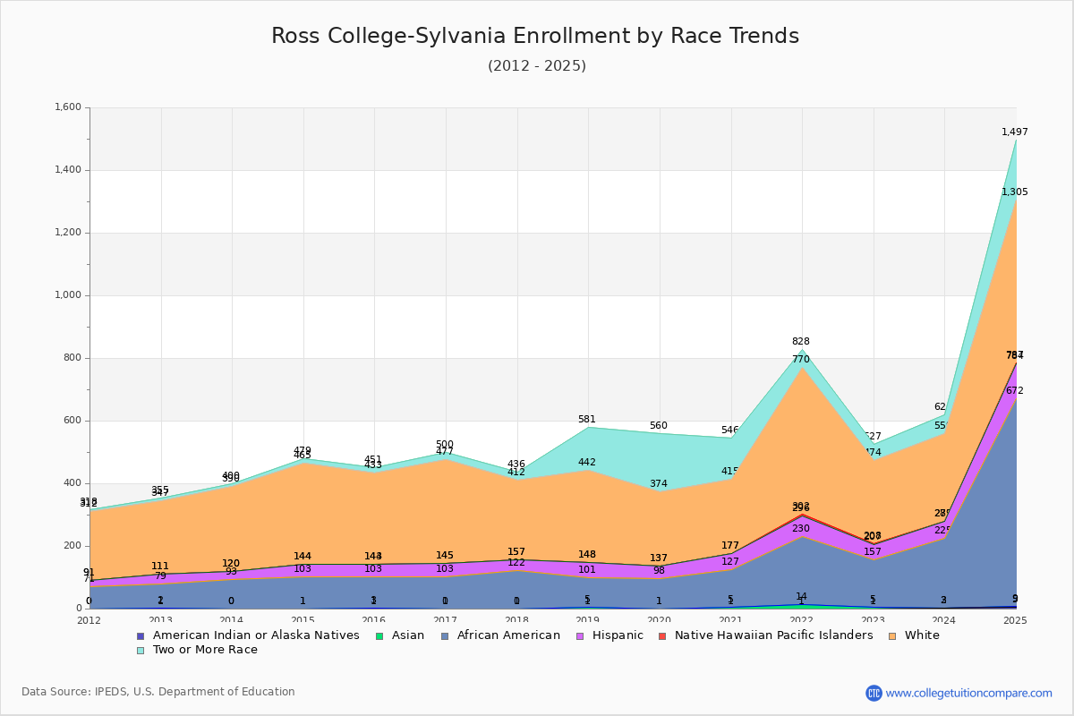
Task: Click the 581 data label at 2019
Action: (586, 420)
